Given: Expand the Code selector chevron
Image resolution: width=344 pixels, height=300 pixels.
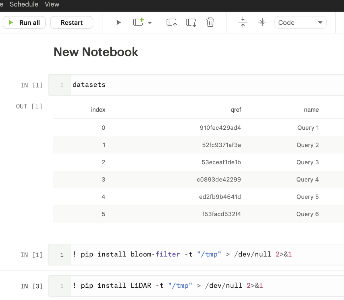Looking at the screenshot, I should [x=320, y=22].
